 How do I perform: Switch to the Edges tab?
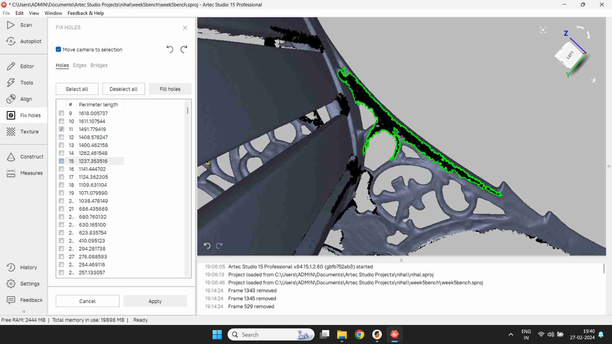tap(79, 65)
